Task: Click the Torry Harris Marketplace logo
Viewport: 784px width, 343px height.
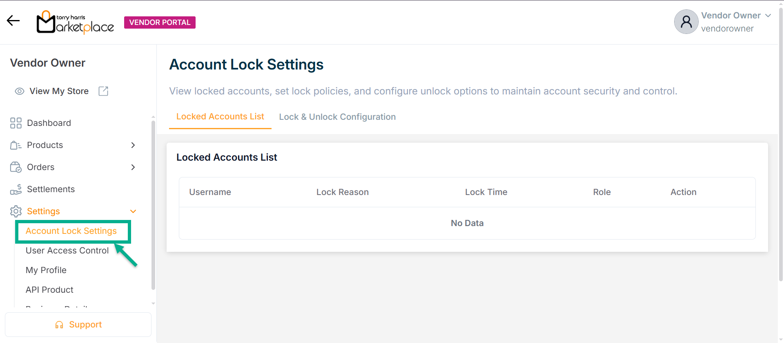Action: pyautogui.click(x=75, y=22)
